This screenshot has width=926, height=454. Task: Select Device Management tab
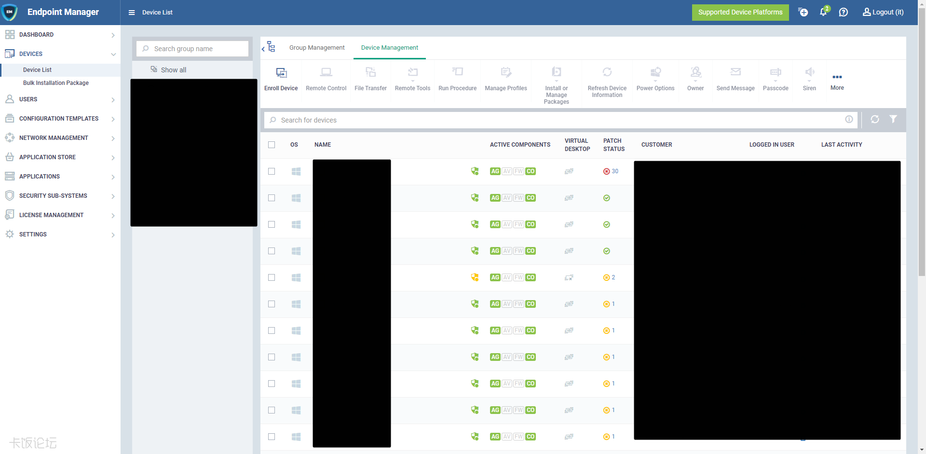(390, 48)
